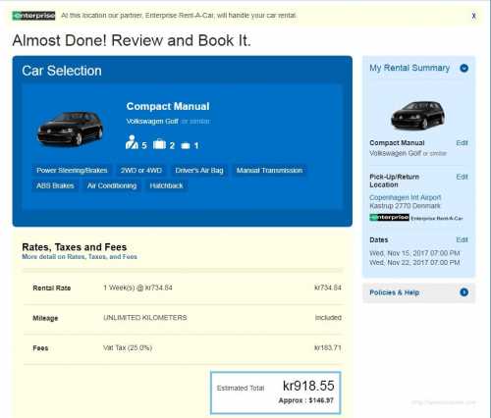Click the Estimated Total box
This screenshot has width=491, height=418.
pyautogui.click(x=276, y=392)
